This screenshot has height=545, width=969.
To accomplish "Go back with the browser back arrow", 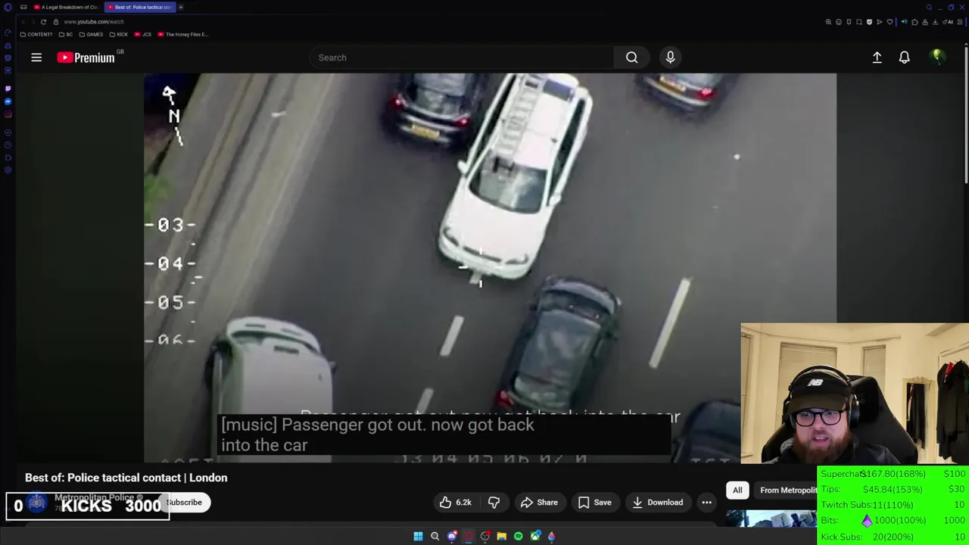I will coord(23,22).
